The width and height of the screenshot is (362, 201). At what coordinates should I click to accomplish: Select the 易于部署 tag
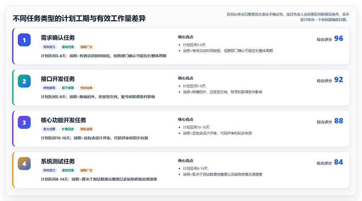point(68,88)
